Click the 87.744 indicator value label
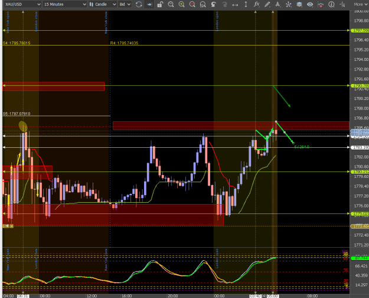 pos(360,258)
